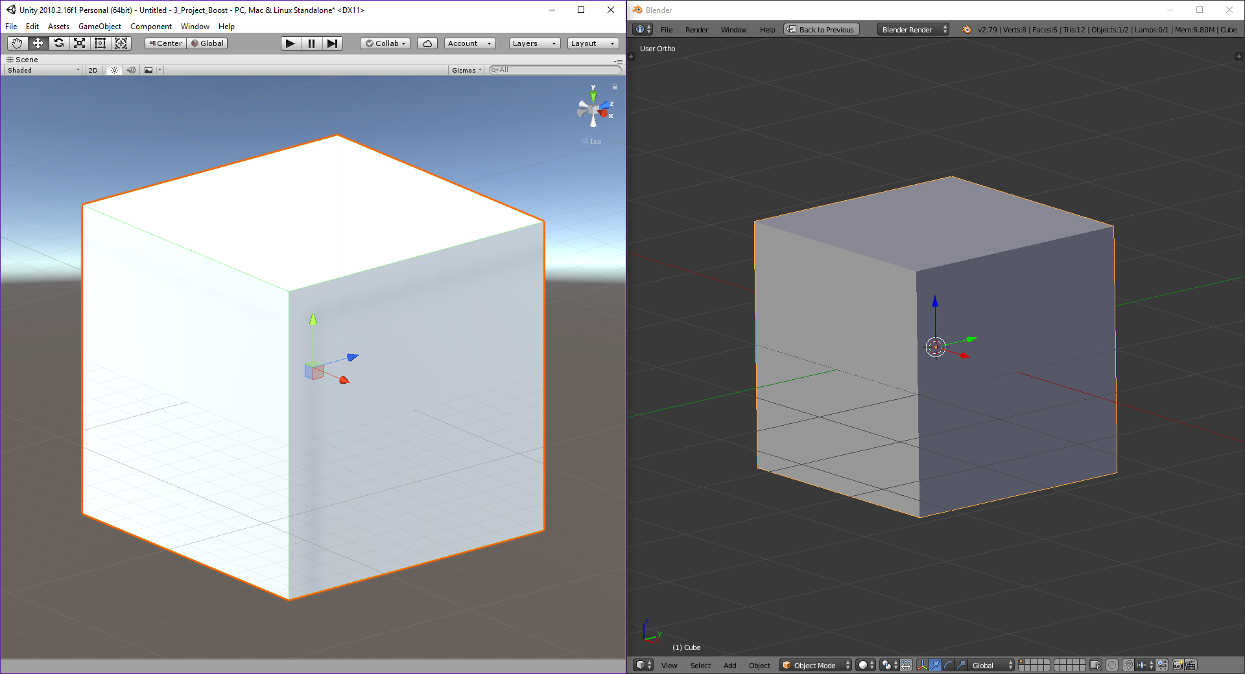Select the Hand tool in Unity
Image resolution: width=1245 pixels, height=674 pixels.
17,43
